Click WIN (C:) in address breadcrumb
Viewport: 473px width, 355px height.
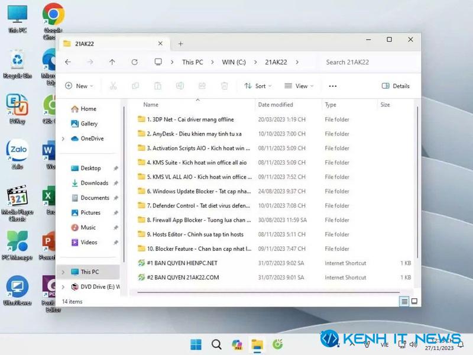(234, 62)
